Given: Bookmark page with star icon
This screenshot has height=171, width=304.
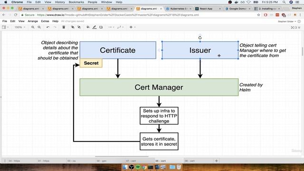Looking at the screenshot, I should 258,15.
